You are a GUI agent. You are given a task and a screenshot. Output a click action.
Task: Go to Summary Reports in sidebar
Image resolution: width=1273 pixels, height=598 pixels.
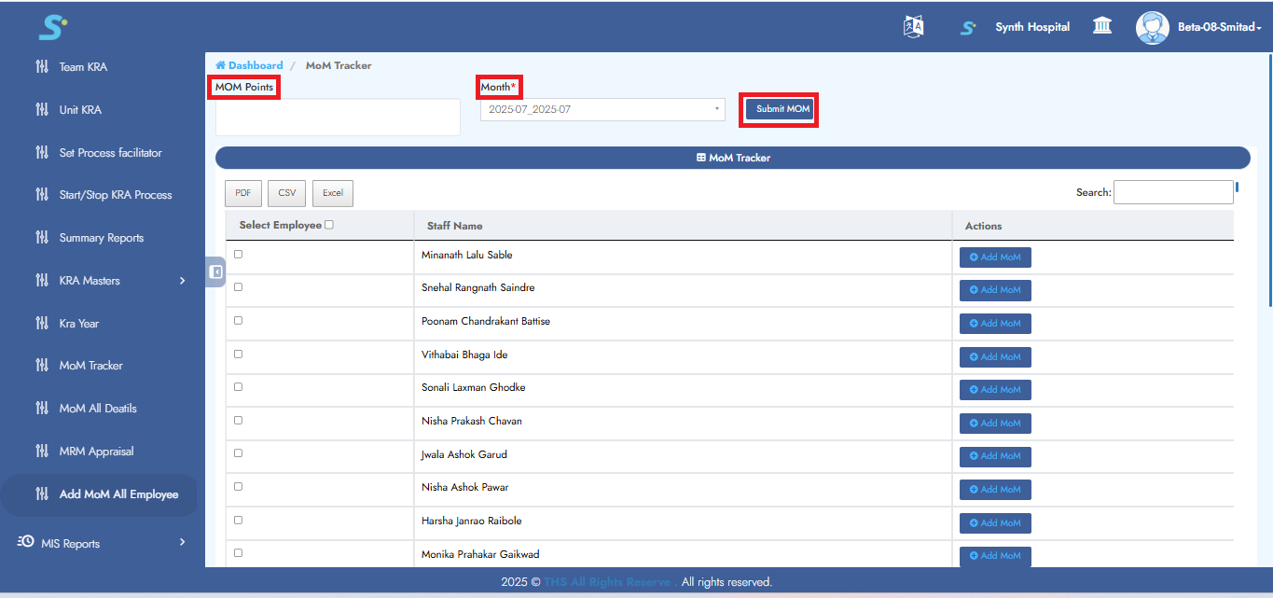pos(101,238)
